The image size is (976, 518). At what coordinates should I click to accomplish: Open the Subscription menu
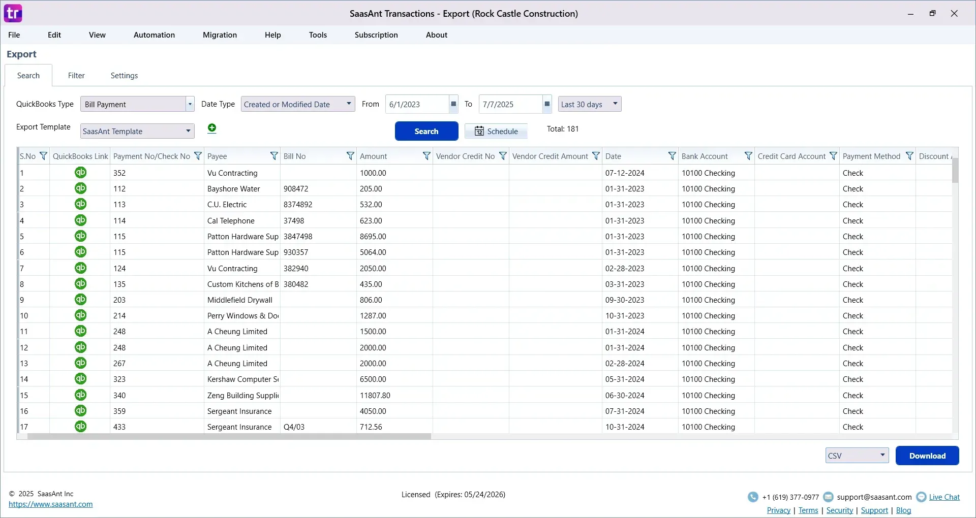click(x=376, y=35)
